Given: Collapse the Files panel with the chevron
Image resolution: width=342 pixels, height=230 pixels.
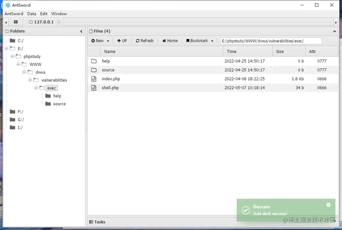Looking at the screenshot, I should tap(334, 31).
